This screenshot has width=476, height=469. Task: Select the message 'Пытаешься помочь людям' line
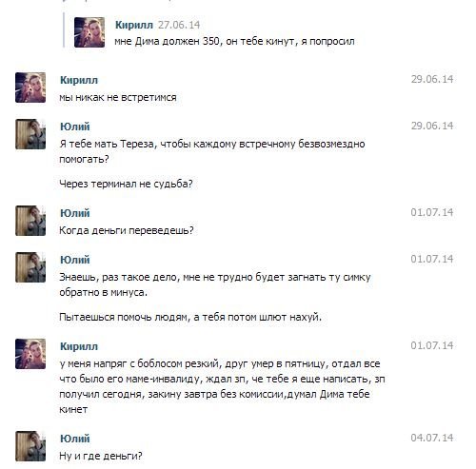click(x=190, y=317)
